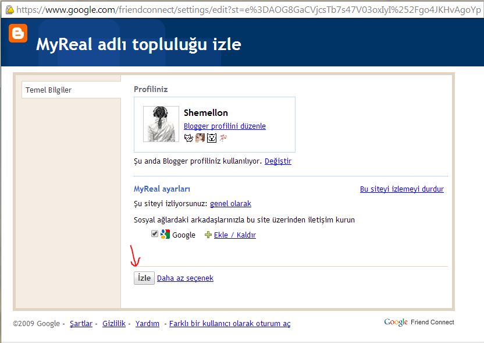The height and width of the screenshot is (343, 484).
Task: Open the Ekle / Kaldır link
Action: pos(235,235)
